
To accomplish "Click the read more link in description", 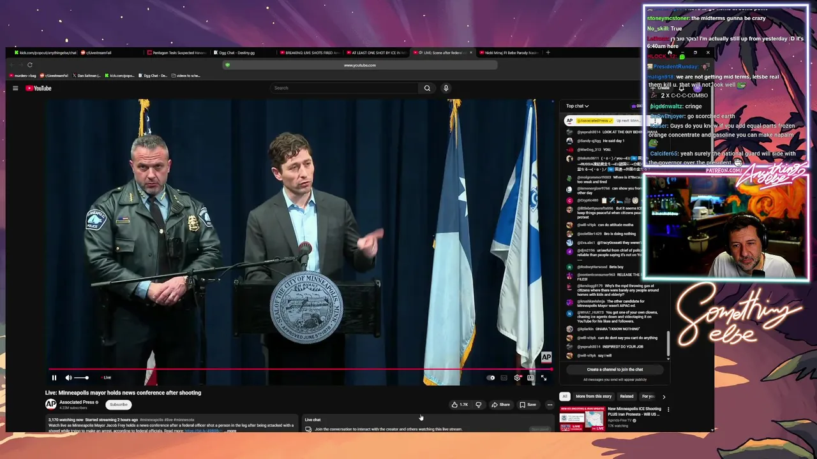I will pos(202,431).
